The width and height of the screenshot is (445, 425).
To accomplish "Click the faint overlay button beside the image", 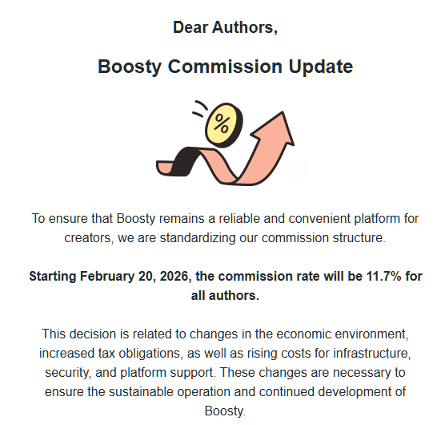I will click(x=298, y=170).
